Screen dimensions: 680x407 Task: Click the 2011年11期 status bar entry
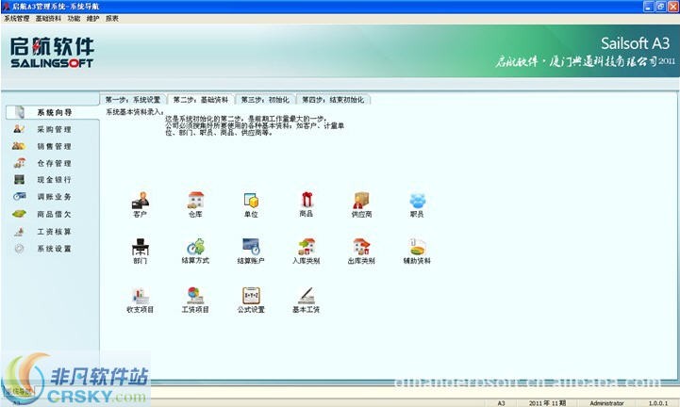tap(547, 403)
